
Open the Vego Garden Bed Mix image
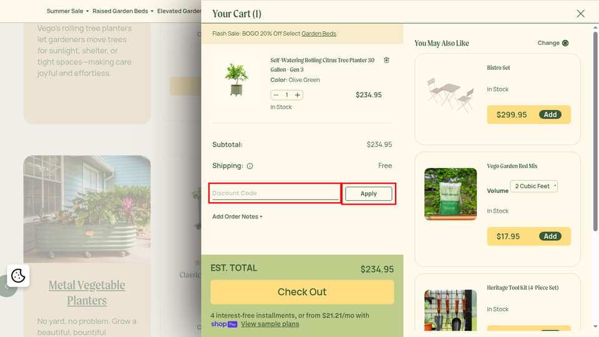point(450,194)
